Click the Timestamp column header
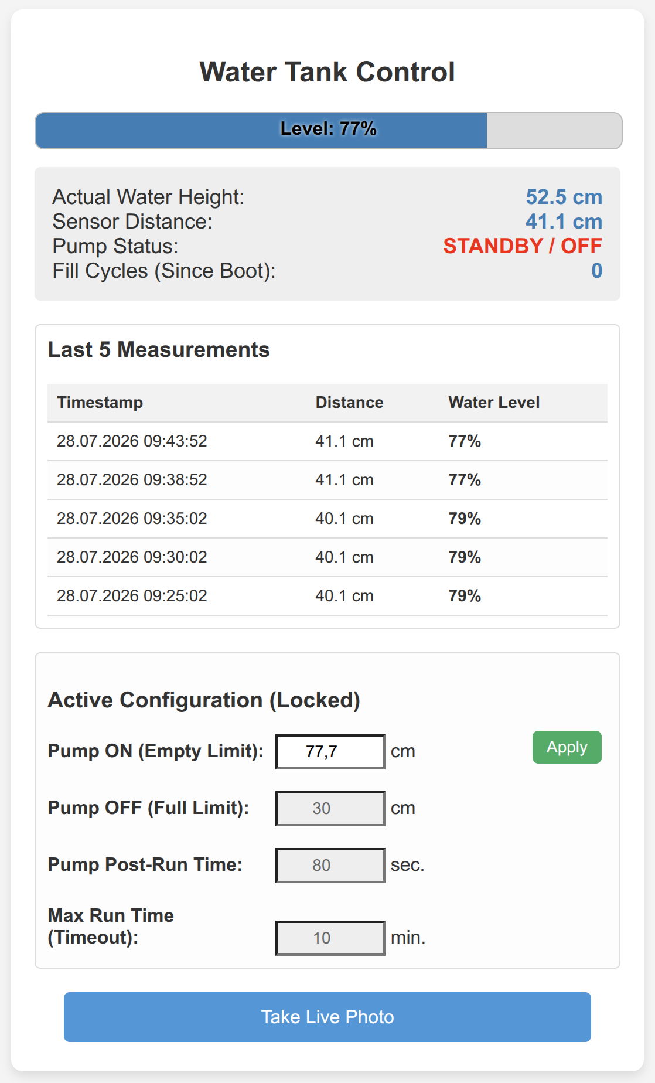The image size is (655, 1083). (100, 403)
